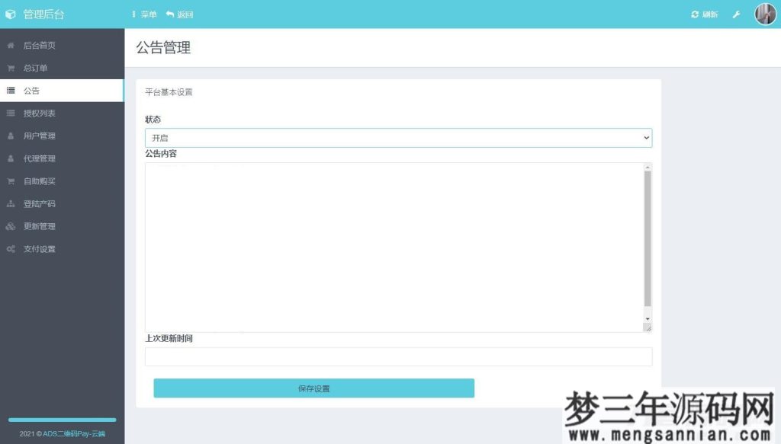Open the 后台首页 home icon

(9, 45)
